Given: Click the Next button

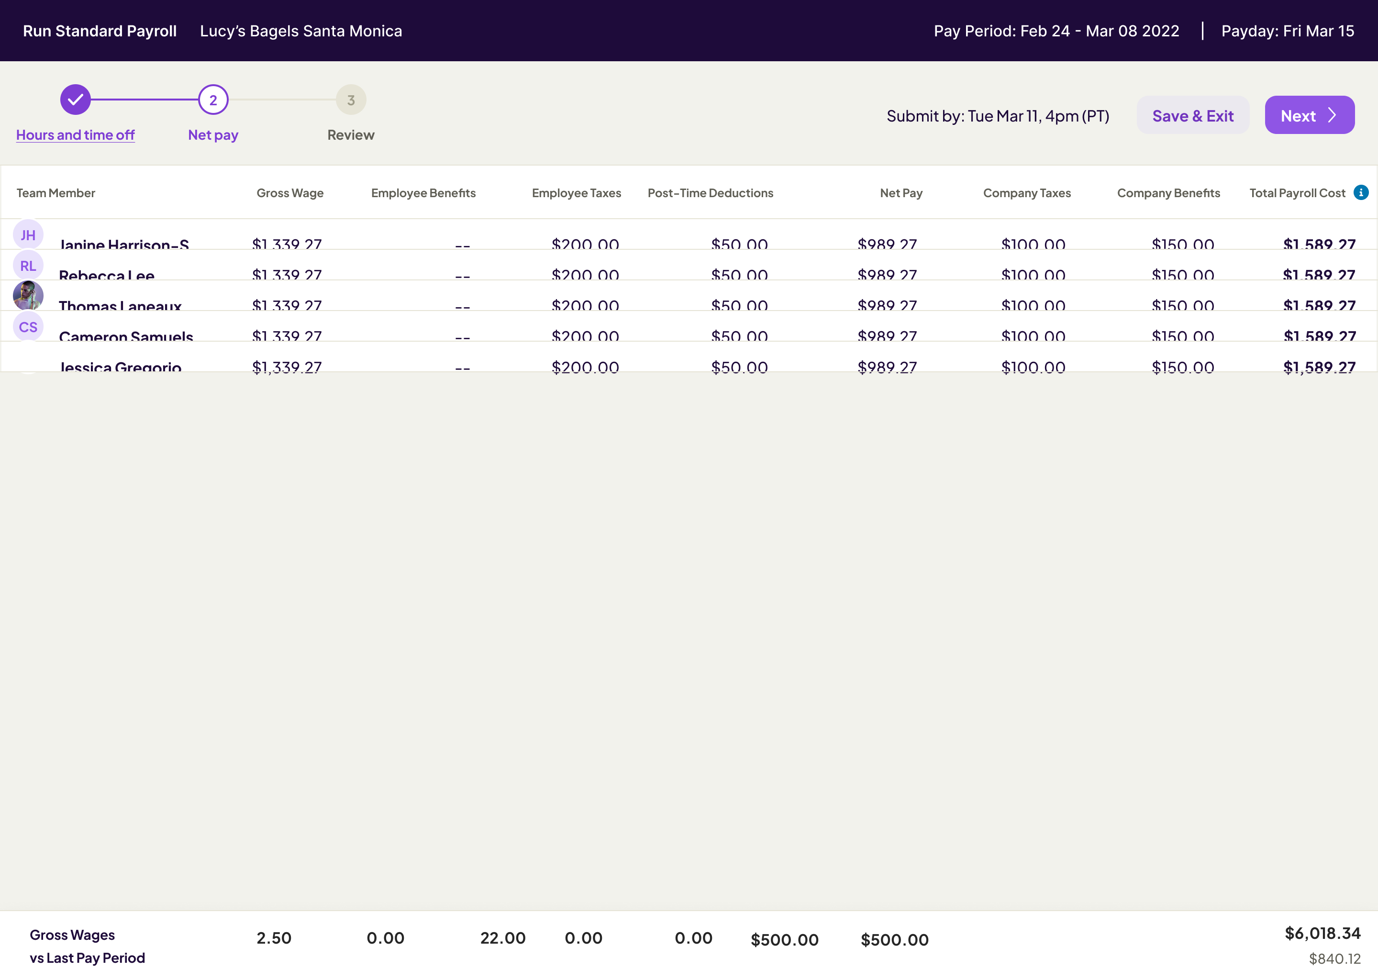Looking at the screenshot, I should 1309,115.
